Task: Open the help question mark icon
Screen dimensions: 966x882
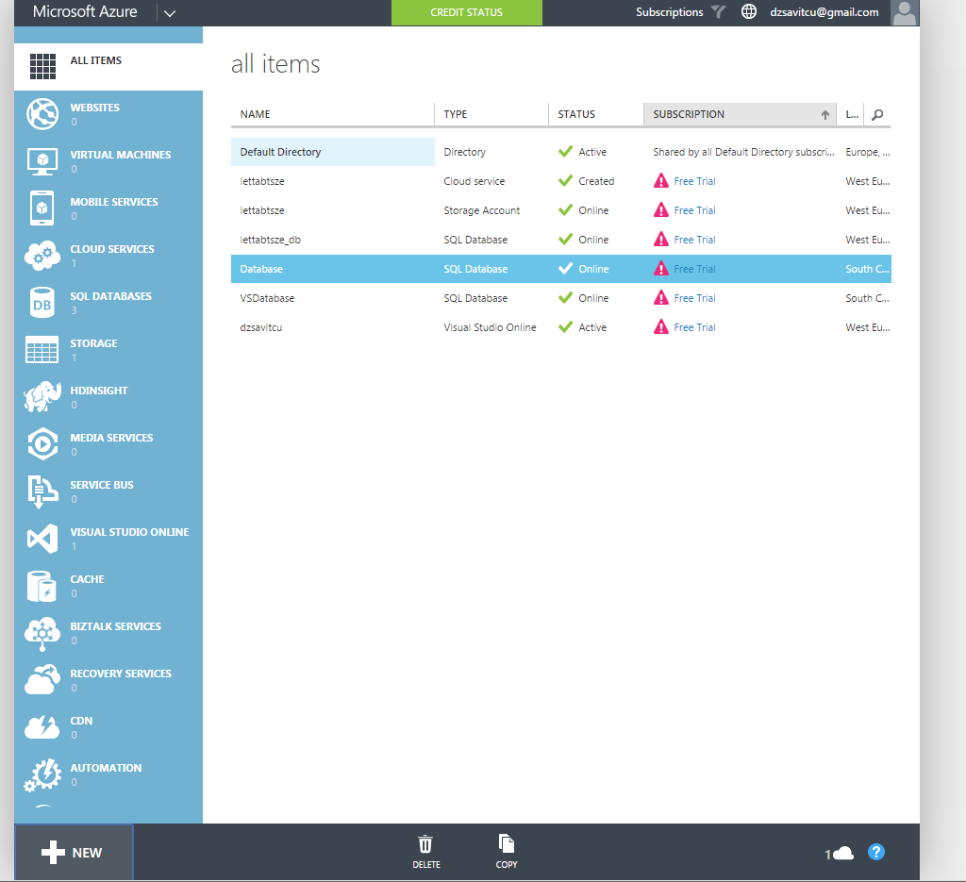Action: (x=876, y=852)
